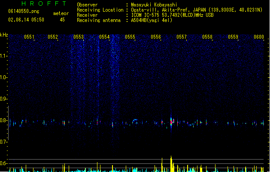Screen dimensions: 270x172
Task: Click the Receiving antenna label
Action: click(x=99, y=20)
